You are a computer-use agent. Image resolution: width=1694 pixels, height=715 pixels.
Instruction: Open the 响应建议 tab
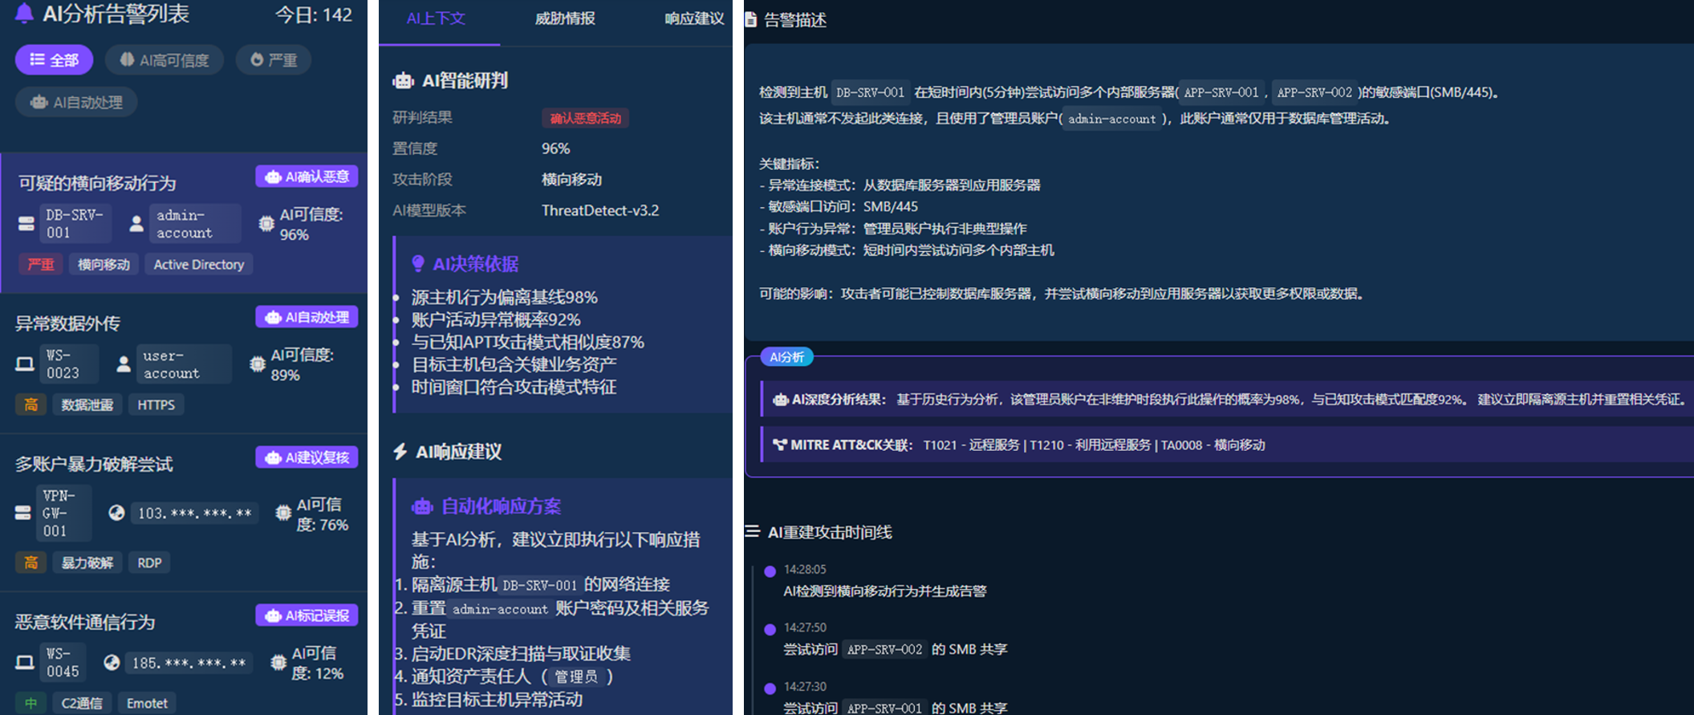coord(693,18)
